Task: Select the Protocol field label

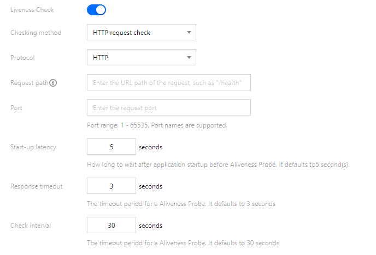Action: [x=23, y=57]
